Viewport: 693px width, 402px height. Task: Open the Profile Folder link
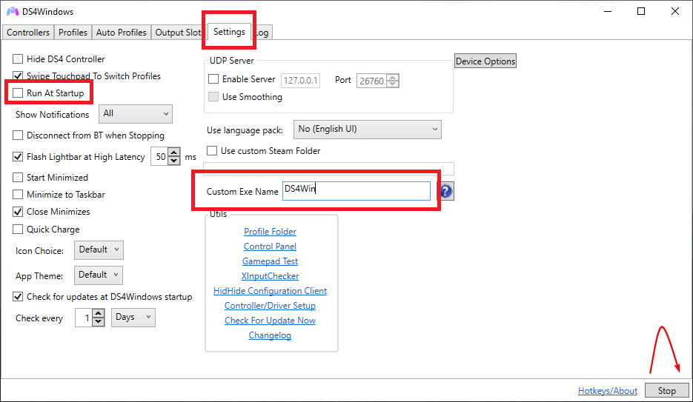coord(270,231)
